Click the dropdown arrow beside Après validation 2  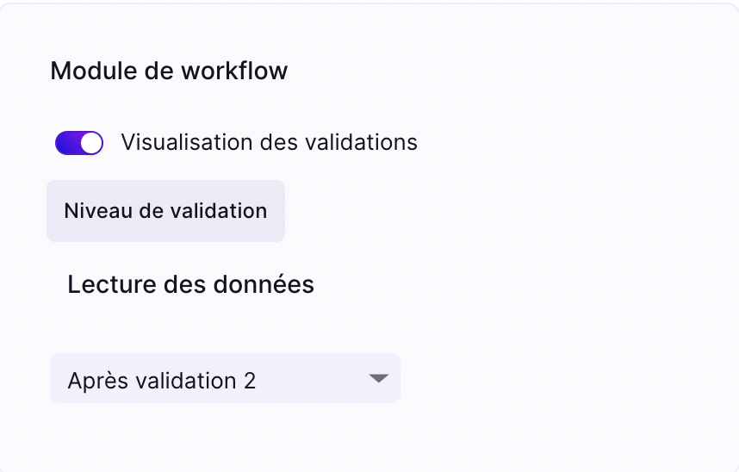tap(378, 378)
